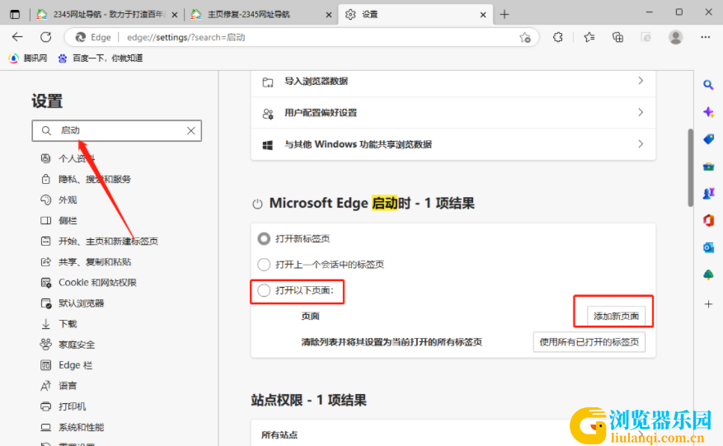Refresh the current page
This screenshot has height=446, width=723.
click(x=45, y=37)
